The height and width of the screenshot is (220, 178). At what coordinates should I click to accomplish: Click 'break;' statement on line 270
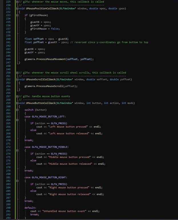(x=29, y=140)
